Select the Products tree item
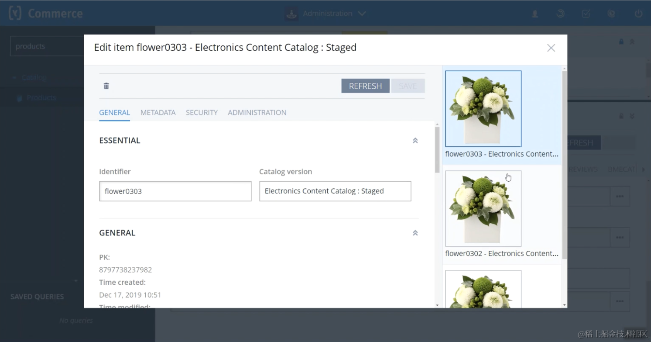The width and height of the screenshot is (651, 342). (41, 97)
